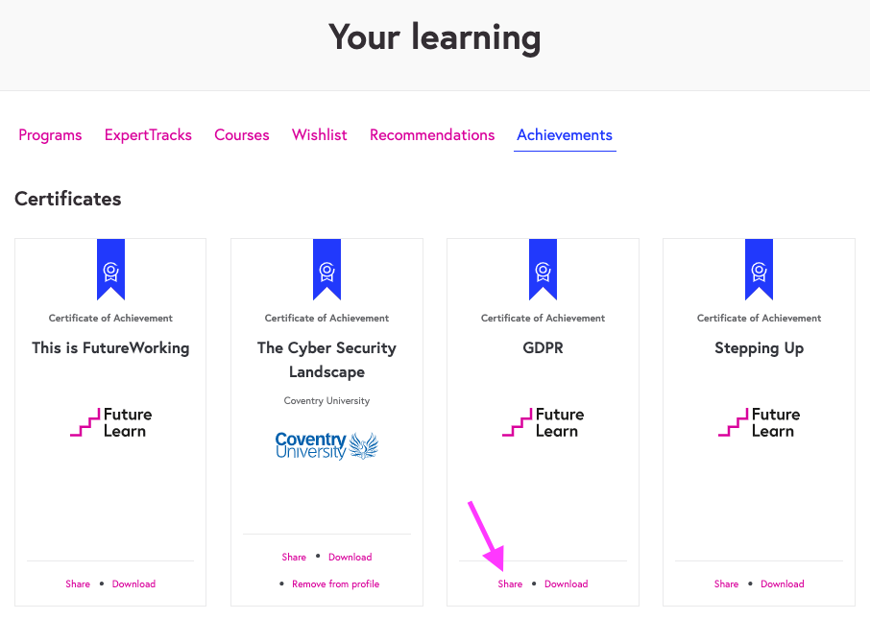The width and height of the screenshot is (870, 619).
Task: Share the GDPR certificate
Action: [510, 583]
